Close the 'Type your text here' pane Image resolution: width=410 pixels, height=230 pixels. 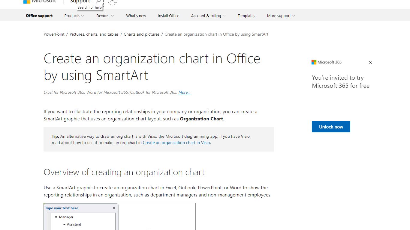click(x=114, y=208)
